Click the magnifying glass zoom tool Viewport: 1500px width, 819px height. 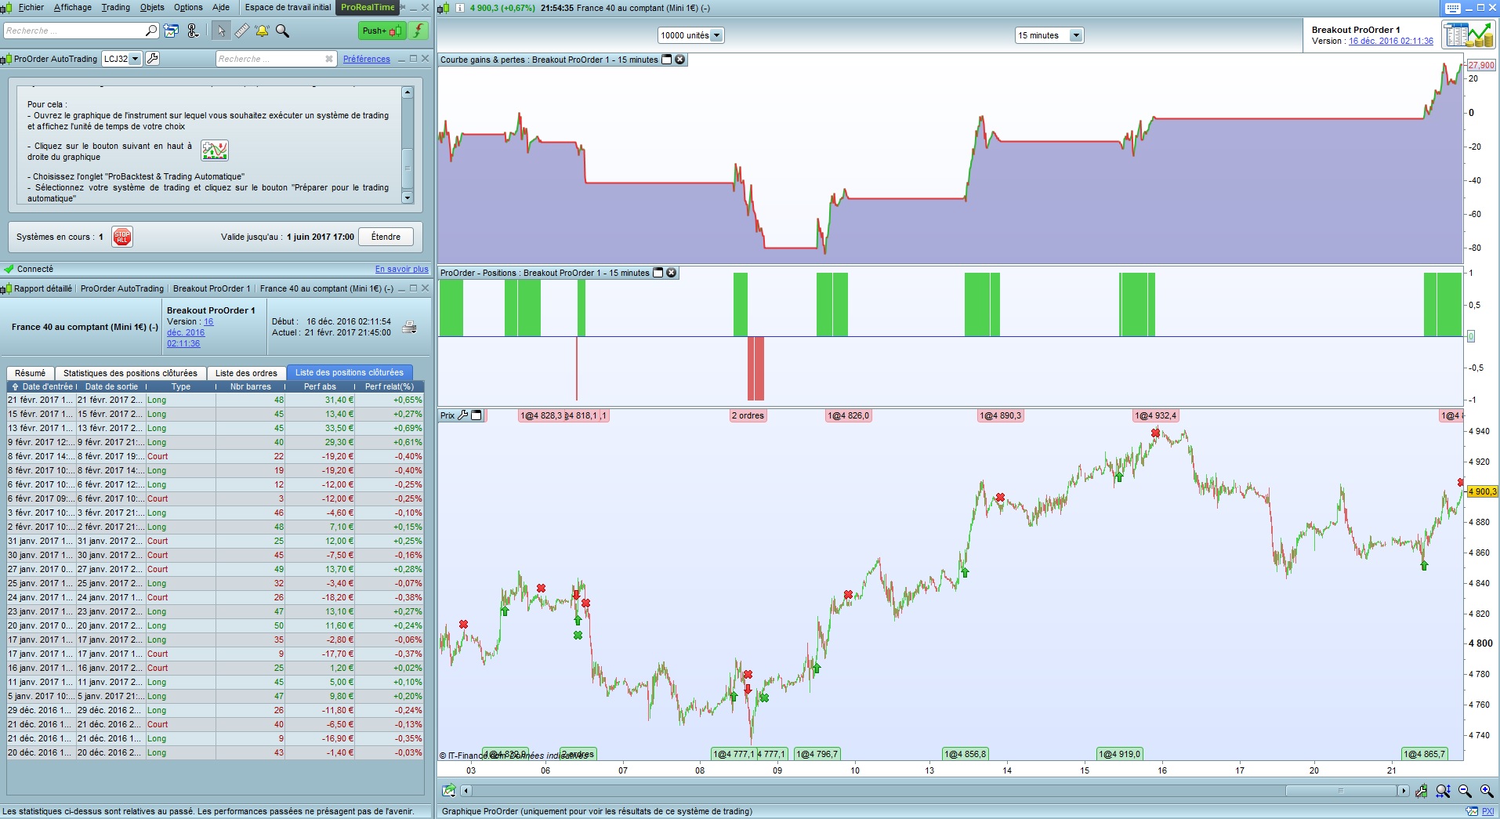[282, 31]
